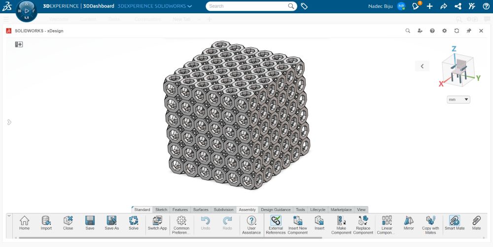
Task: Switch to the Standard tab
Action: (x=142, y=210)
